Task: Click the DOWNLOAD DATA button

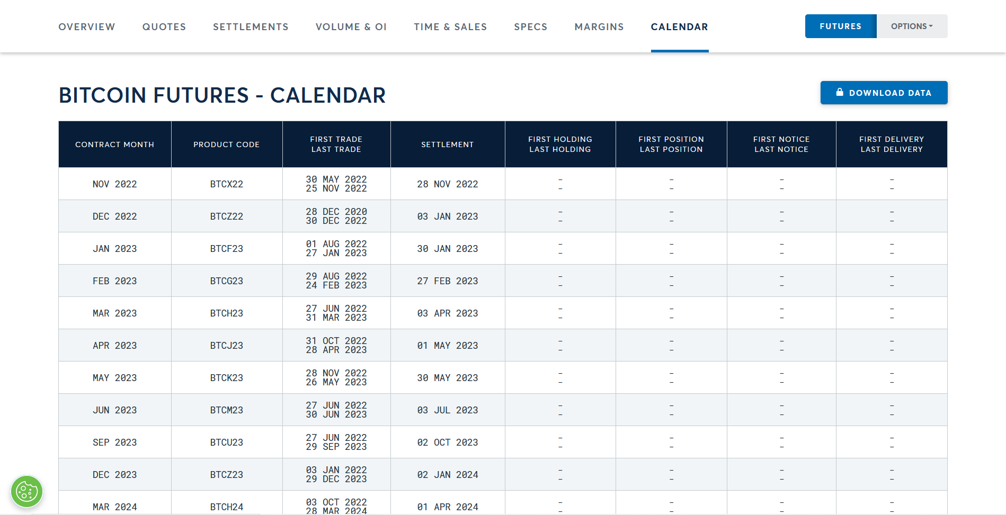Action: point(884,92)
